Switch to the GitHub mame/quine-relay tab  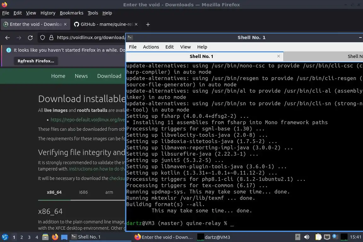pyautogui.click(x=106, y=24)
